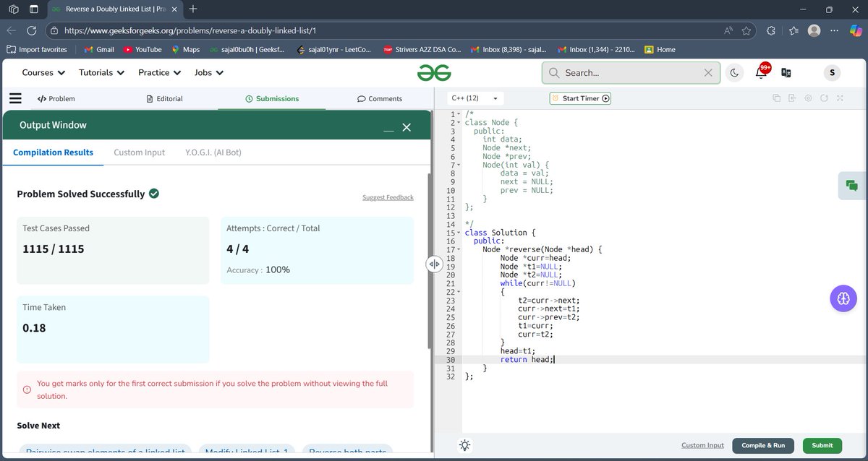Open the purple AI brain assistant

pos(843,298)
